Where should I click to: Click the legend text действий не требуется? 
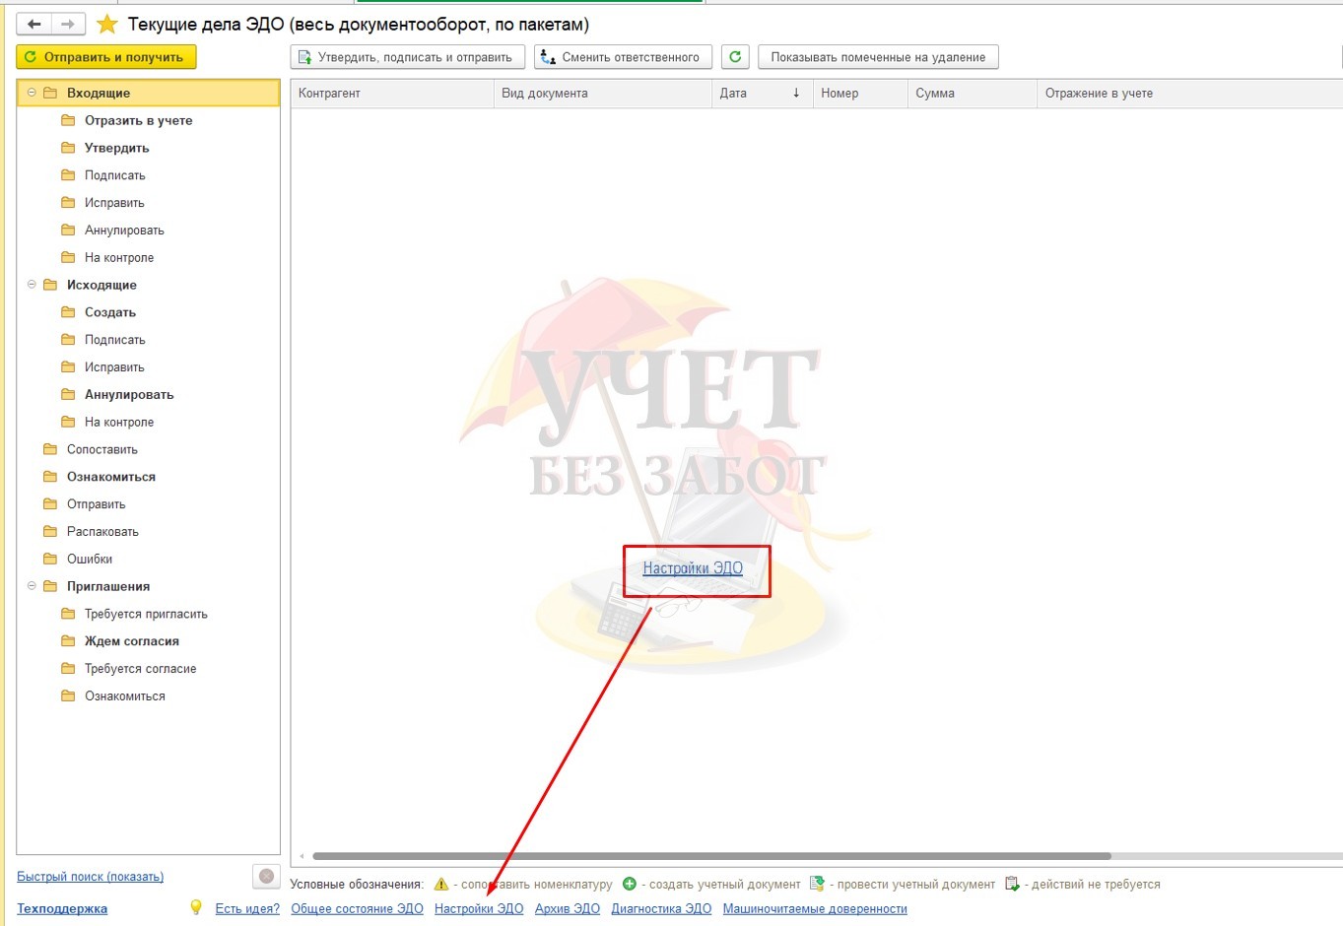1096,885
